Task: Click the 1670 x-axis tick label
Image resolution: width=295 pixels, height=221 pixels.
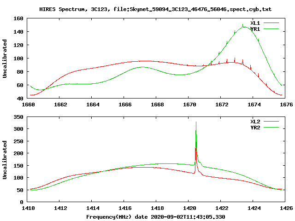Action: (189, 105)
